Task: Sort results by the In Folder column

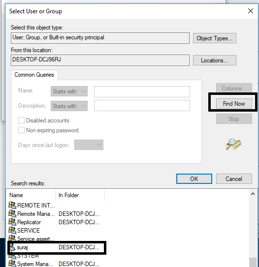Action: point(80,195)
